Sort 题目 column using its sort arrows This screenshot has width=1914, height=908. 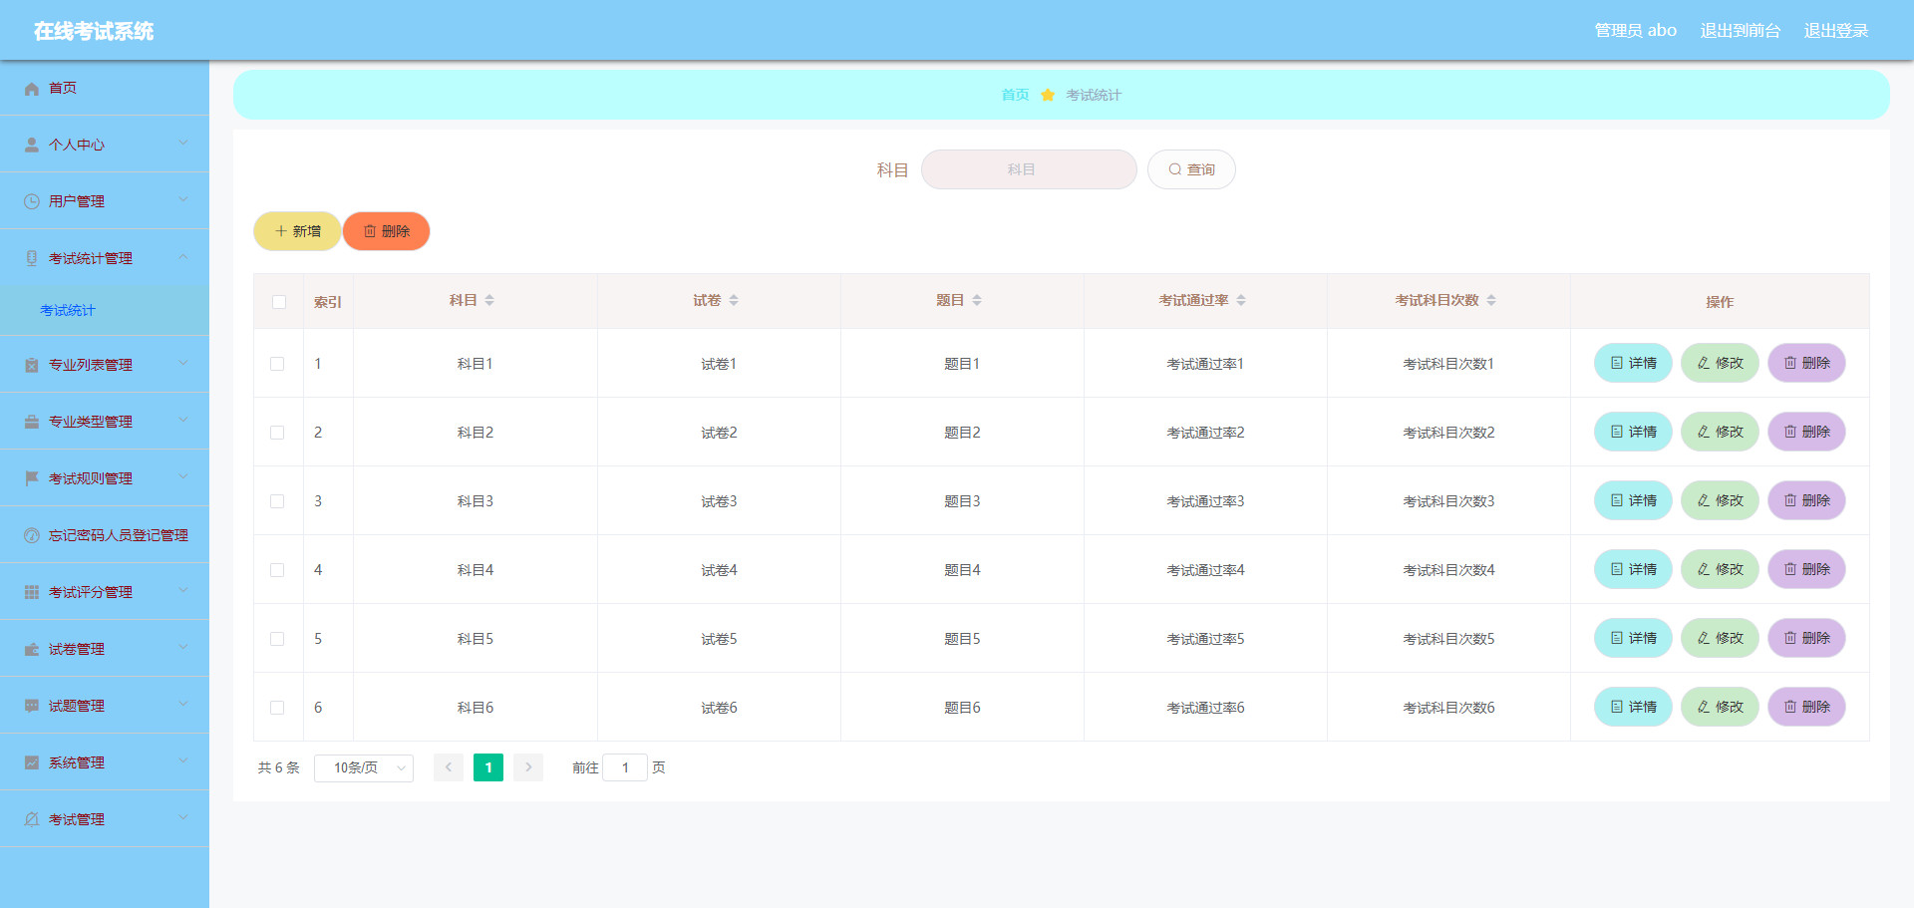tap(977, 301)
